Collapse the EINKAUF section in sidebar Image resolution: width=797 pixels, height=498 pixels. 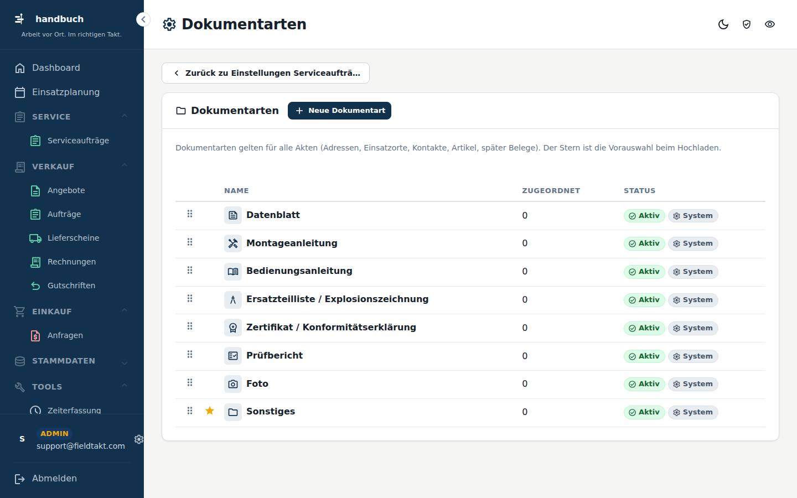click(x=125, y=310)
